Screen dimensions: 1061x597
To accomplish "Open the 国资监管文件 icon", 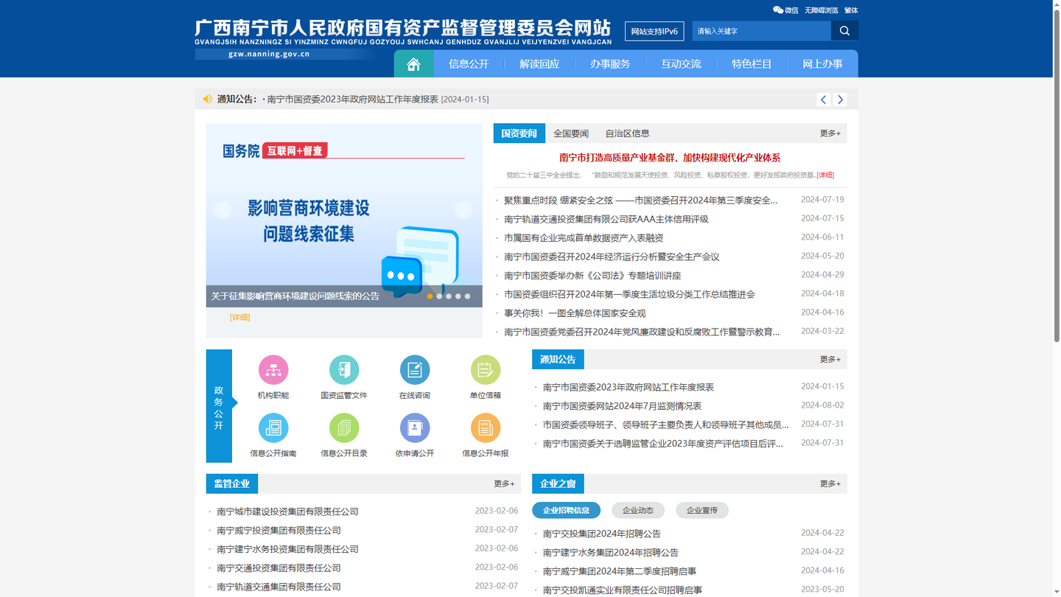I will click(344, 370).
